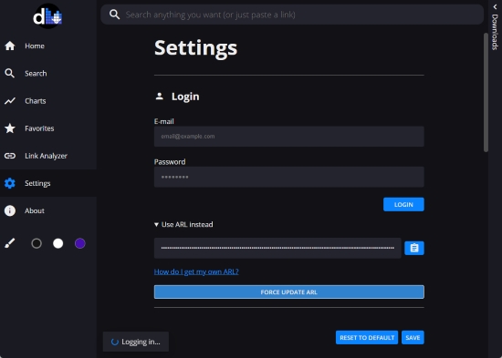Viewport: 502px width, 358px height.
Task: Click the 'E-mail' field label
Action: tap(164, 121)
